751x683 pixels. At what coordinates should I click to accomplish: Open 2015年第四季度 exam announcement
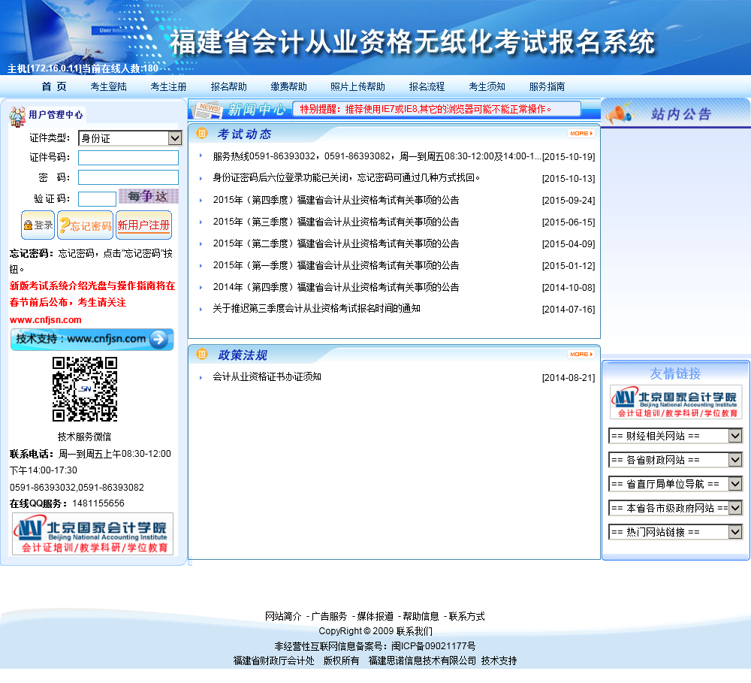336,200
